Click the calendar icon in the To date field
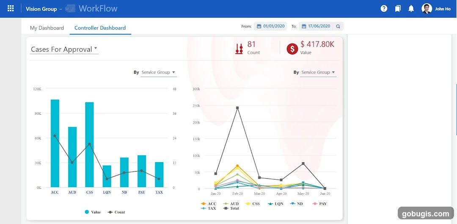 (x=304, y=26)
